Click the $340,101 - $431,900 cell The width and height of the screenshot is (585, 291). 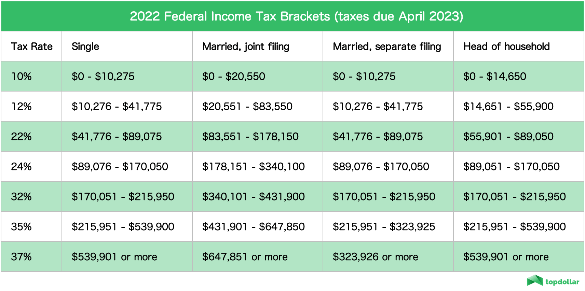click(x=253, y=197)
